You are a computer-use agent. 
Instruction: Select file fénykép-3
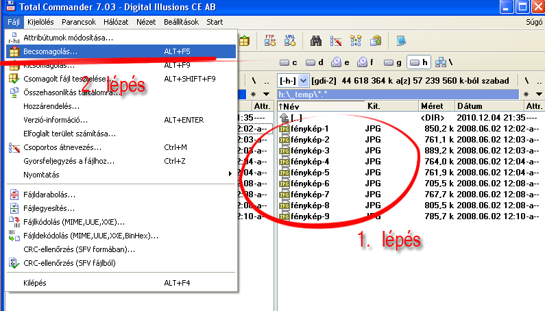[310, 151]
